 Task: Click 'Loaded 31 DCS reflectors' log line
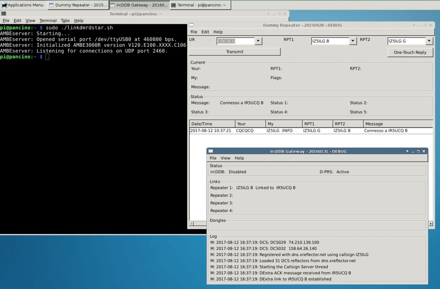pos(283,261)
